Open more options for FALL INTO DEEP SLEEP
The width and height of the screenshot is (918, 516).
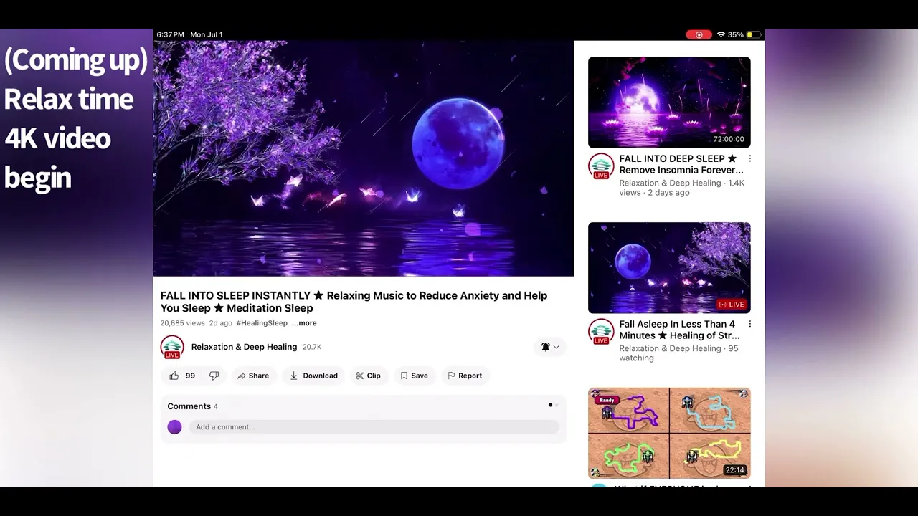point(749,158)
